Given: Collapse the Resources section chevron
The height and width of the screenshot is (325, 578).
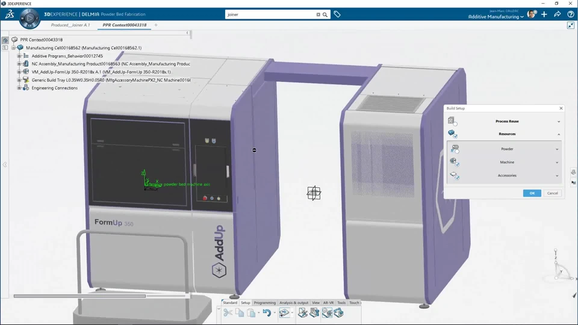Looking at the screenshot, I should [x=559, y=134].
